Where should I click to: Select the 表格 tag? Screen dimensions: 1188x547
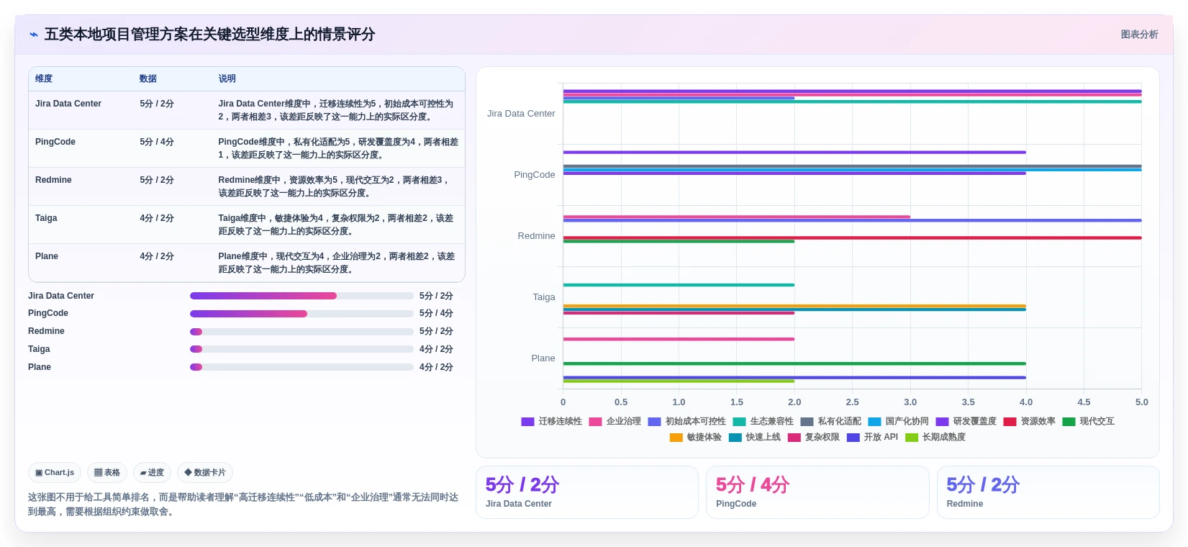[107, 473]
